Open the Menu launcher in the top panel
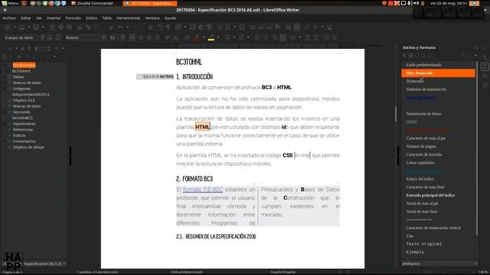The width and height of the screenshot is (490, 275). click(10, 3)
